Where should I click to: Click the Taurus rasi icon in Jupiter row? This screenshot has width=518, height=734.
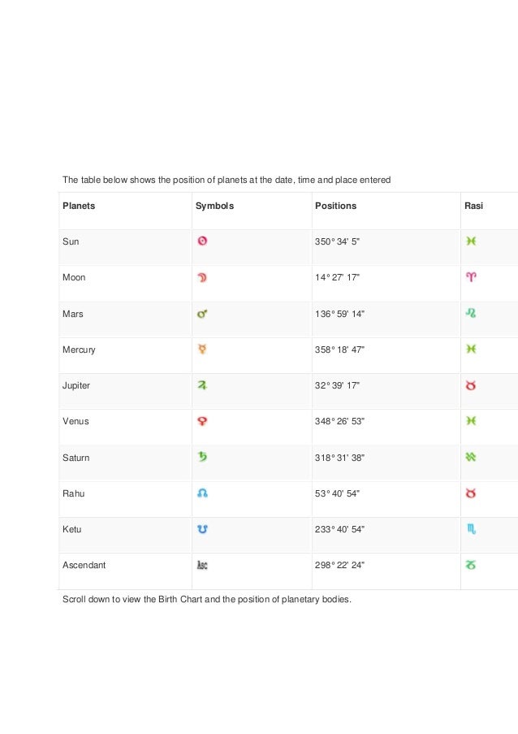471,385
